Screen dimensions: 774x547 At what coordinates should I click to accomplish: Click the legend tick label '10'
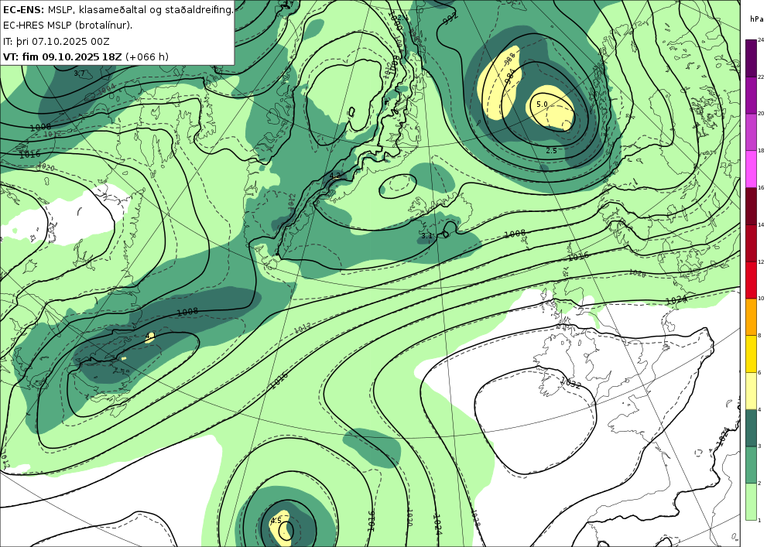[761, 299]
